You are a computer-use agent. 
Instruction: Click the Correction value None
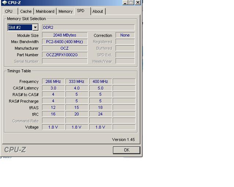pyautogui.click(x=125, y=35)
